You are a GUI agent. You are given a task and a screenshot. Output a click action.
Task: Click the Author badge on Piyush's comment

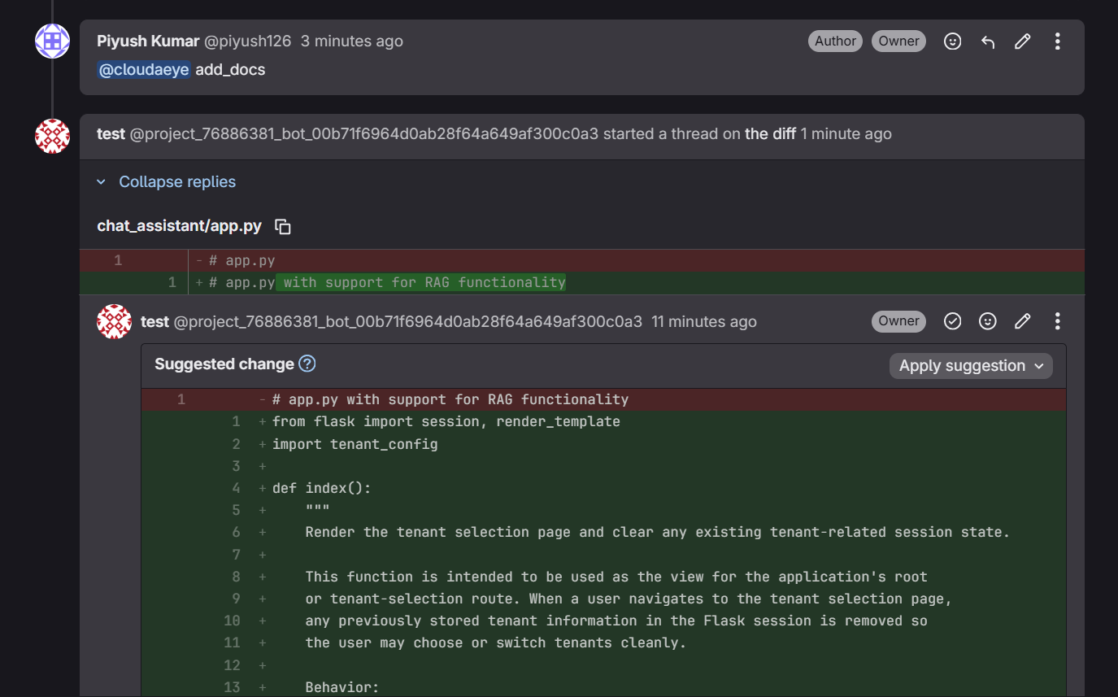point(835,41)
